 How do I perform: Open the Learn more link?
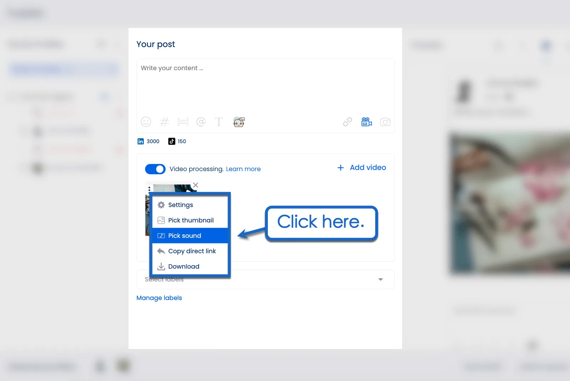coord(243,169)
